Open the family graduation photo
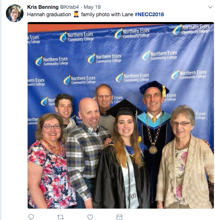The height and width of the screenshot is (220, 215). [x=121, y=115]
